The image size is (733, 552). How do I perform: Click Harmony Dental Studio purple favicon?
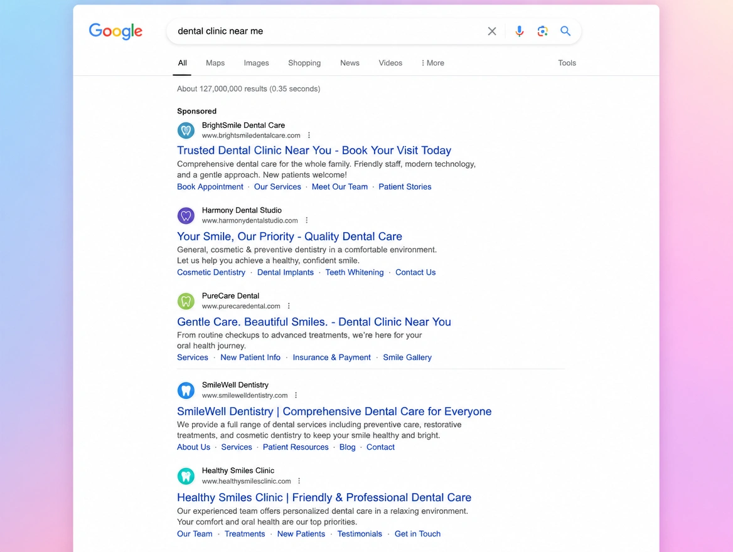coord(186,216)
